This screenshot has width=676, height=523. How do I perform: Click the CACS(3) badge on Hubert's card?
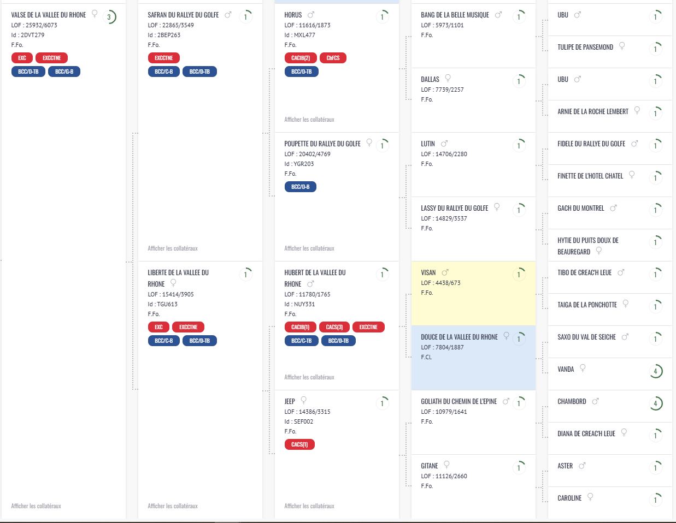[x=334, y=327]
